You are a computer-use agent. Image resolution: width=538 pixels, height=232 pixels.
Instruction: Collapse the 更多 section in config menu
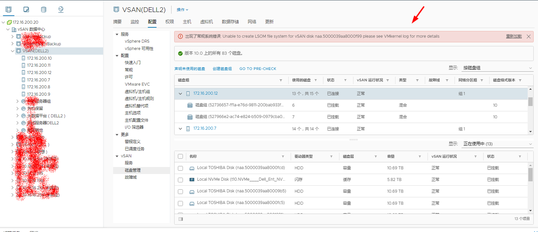tap(117, 135)
